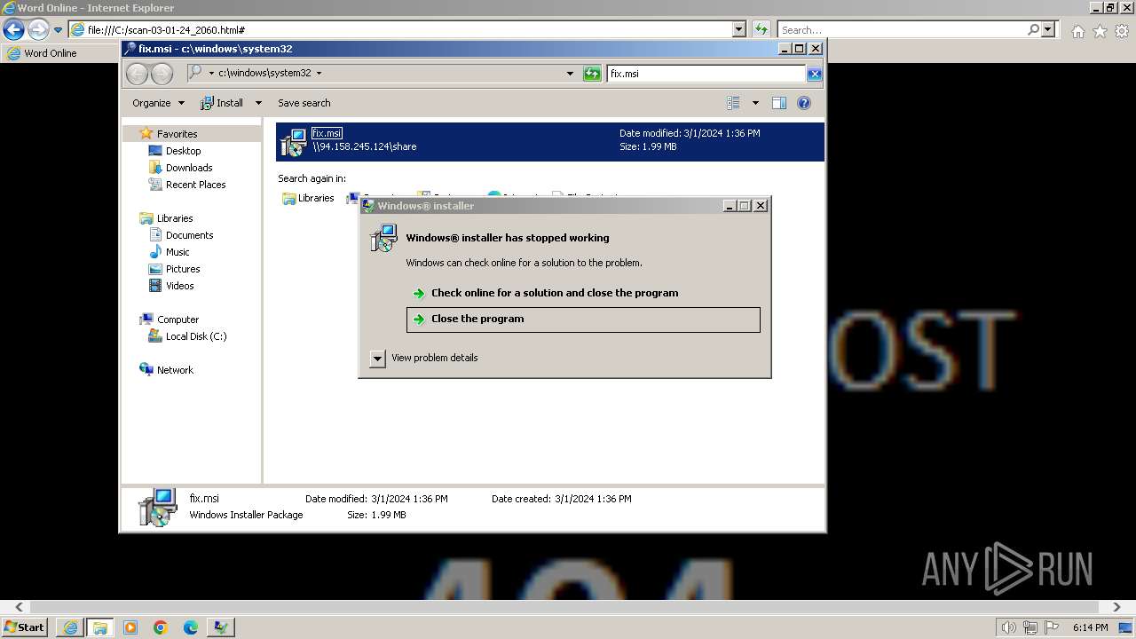Choose Close the program option
The width and height of the screenshot is (1136, 639).
pos(583,319)
